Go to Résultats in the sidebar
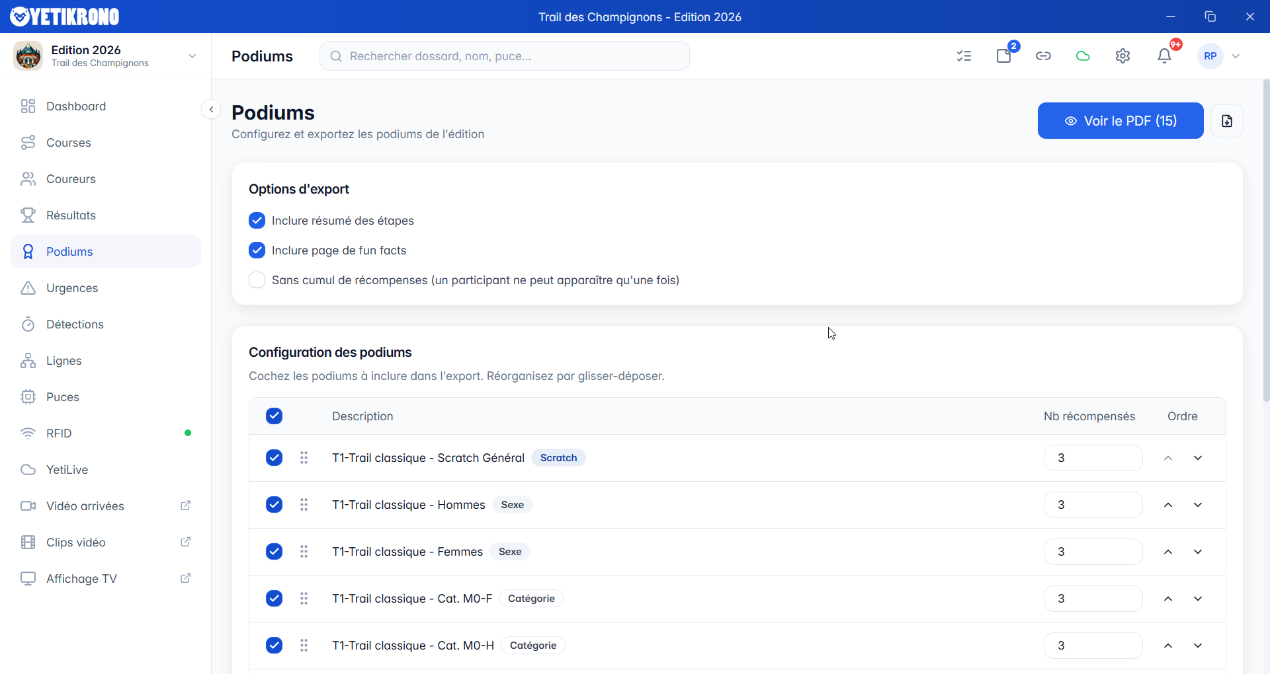The image size is (1270, 674). 71,215
